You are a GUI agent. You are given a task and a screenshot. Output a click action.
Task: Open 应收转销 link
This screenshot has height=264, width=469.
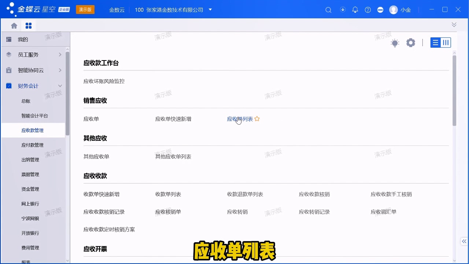pyautogui.click(x=237, y=212)
